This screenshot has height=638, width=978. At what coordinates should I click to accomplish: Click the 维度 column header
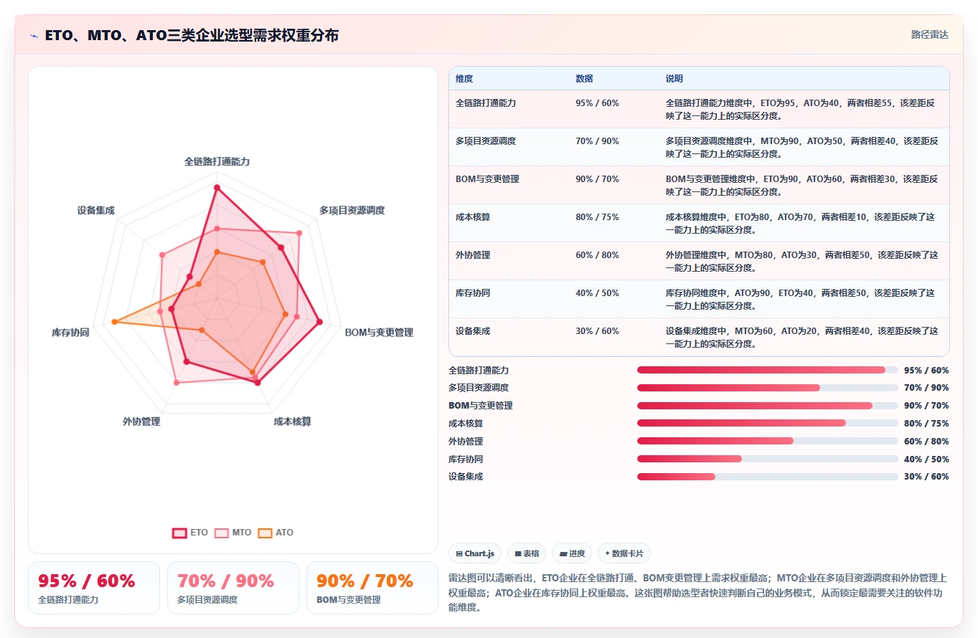coord(464,79)
